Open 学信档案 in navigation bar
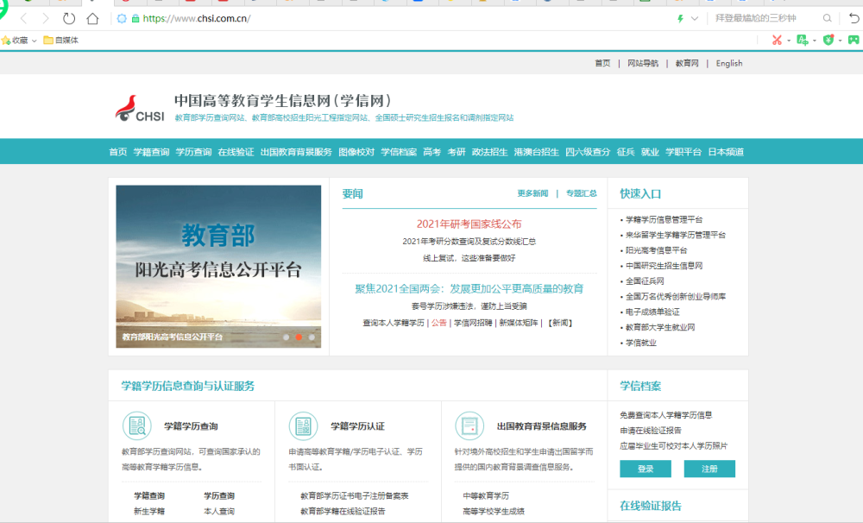Viewport: 863px width, 523px height. pyautogui.click(x=399, y=152)
